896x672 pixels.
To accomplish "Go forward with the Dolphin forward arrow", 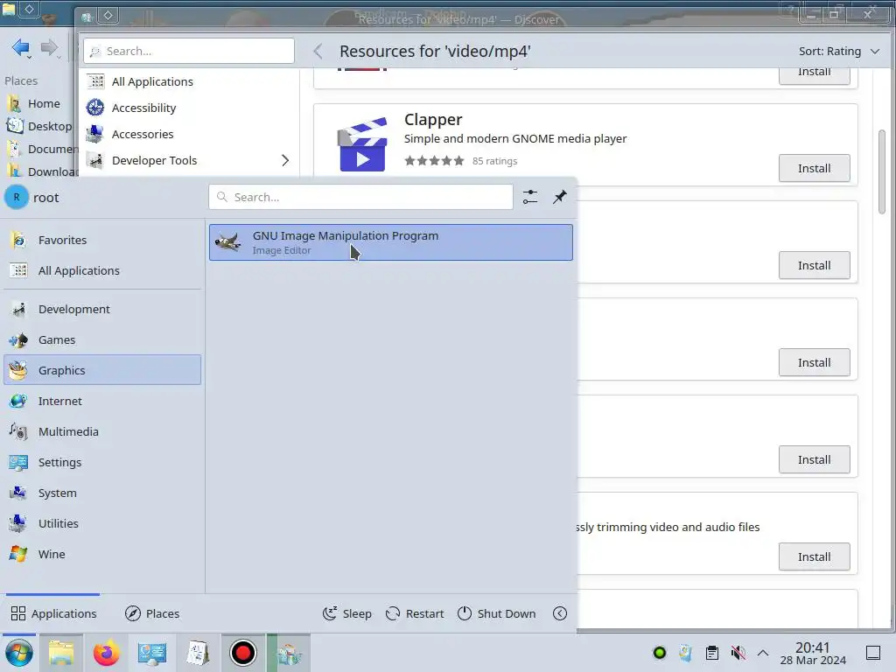I will click(x=50, y=48).
